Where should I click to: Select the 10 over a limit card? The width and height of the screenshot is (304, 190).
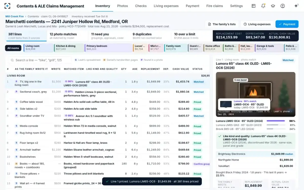pos(192,36)
